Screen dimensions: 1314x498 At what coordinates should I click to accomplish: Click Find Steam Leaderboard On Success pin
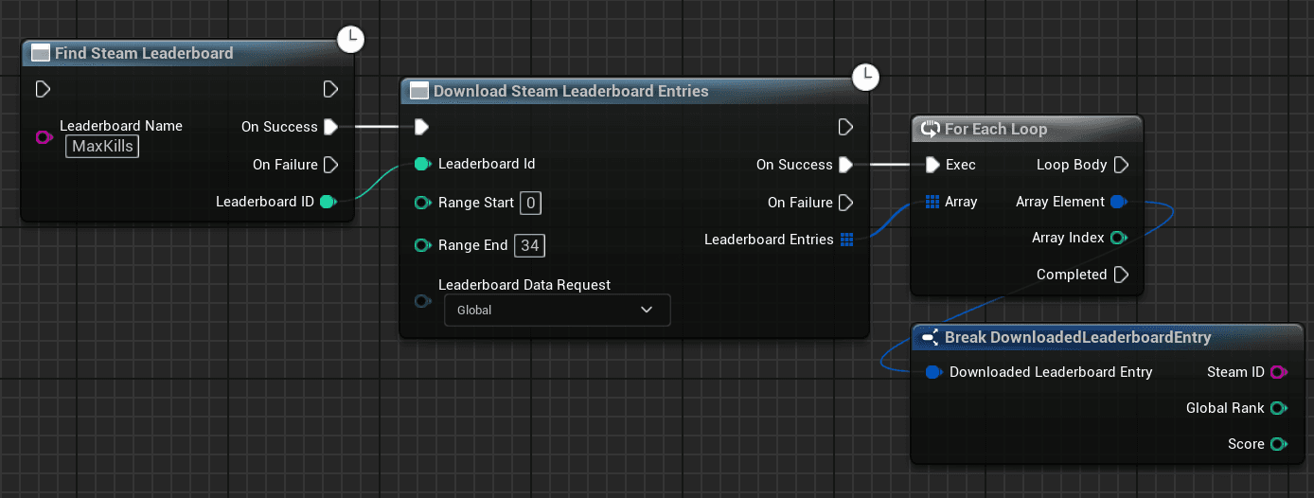[330, 127]
